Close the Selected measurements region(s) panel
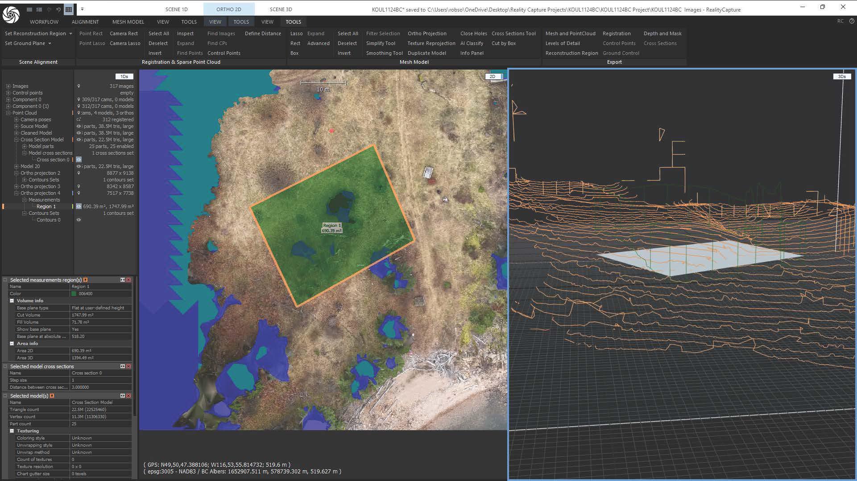The image size is (857, 481). [128, 280]
